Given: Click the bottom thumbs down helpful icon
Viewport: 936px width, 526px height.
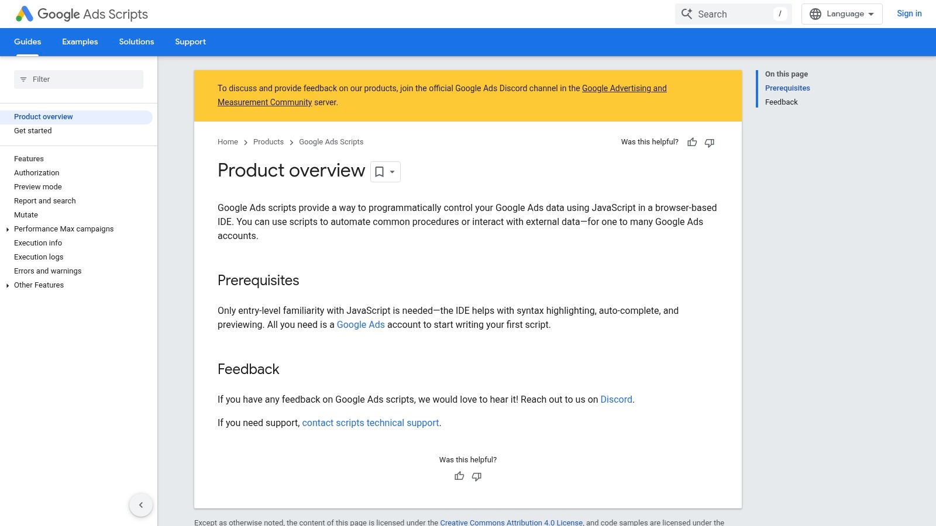Looking at the screenshot, I should pos(477,476).
